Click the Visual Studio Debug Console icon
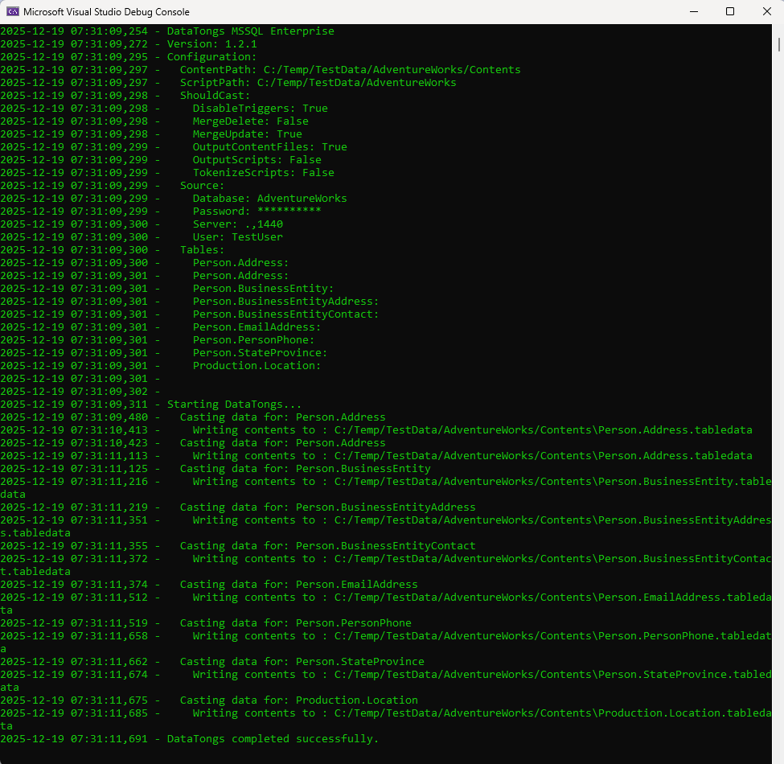The height and width of the screenshot is (764, 784). [11, 11]
